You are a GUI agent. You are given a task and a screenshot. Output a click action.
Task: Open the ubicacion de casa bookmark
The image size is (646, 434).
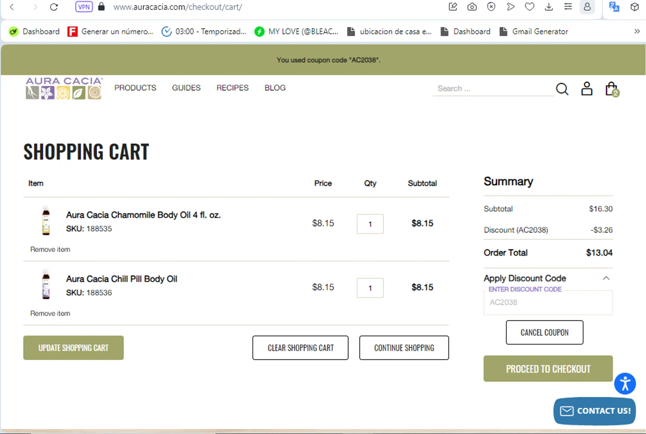389,31
